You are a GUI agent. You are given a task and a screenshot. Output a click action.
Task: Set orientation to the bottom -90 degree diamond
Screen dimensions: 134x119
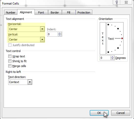[108, 52]
